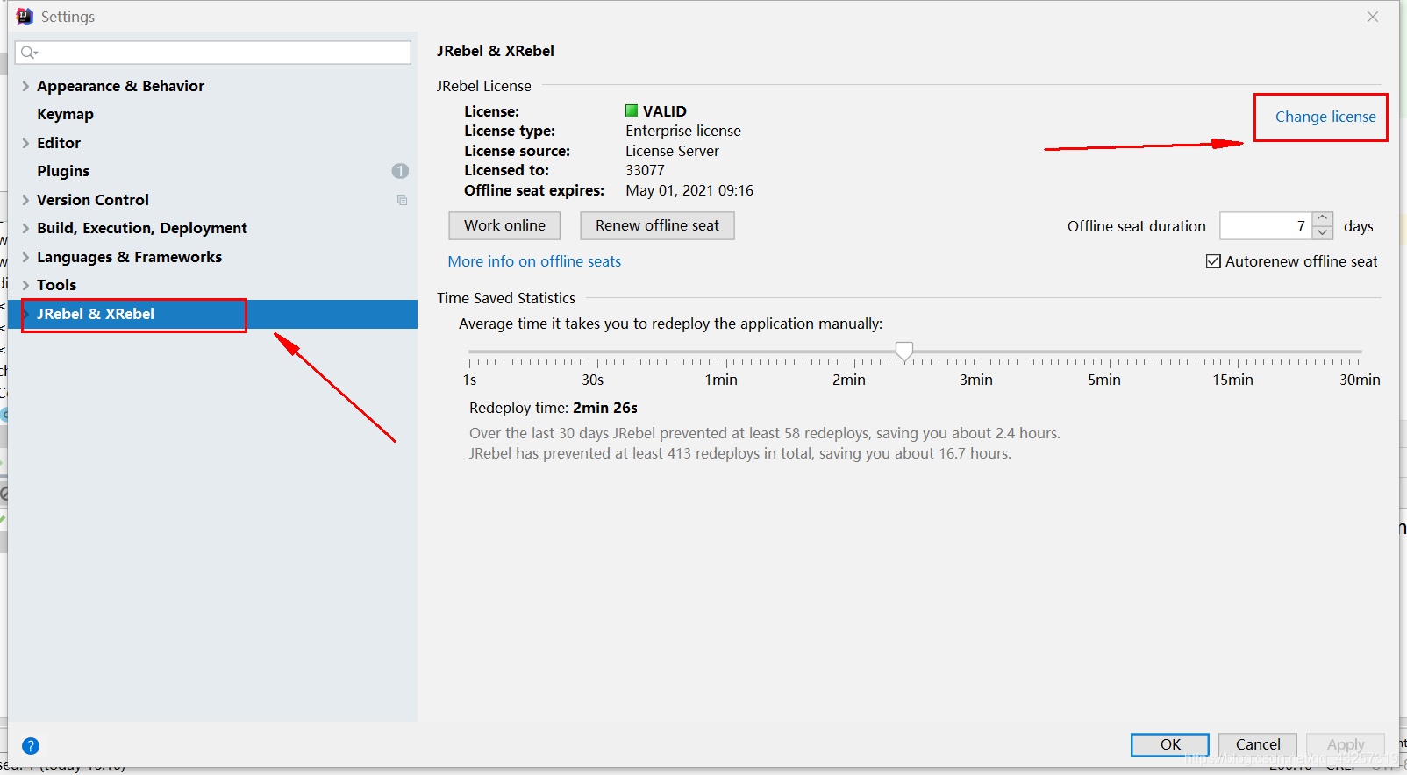
Task: Confirm settings with OK button
Action: (x=1170, y=744)
